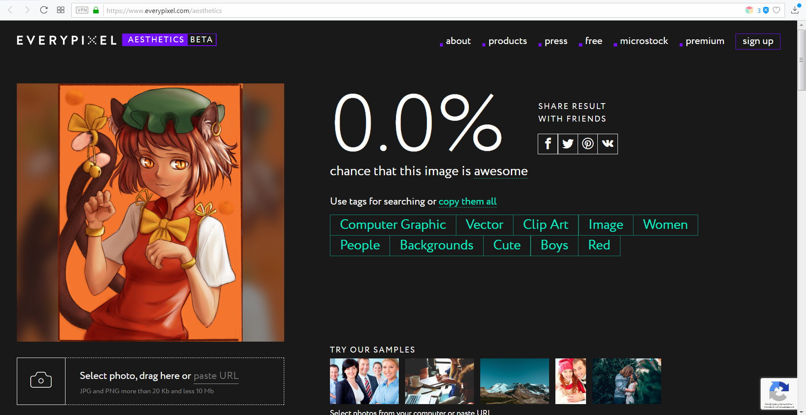The width and height of the screenshot is (806, 415).
Task: Click the uploaded anime cat-girl image
Action: tap(150, 213)
